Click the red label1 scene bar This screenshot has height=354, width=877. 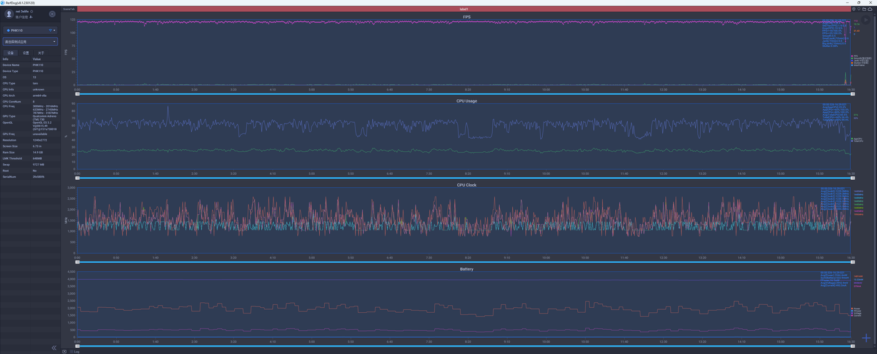[463, 9]
